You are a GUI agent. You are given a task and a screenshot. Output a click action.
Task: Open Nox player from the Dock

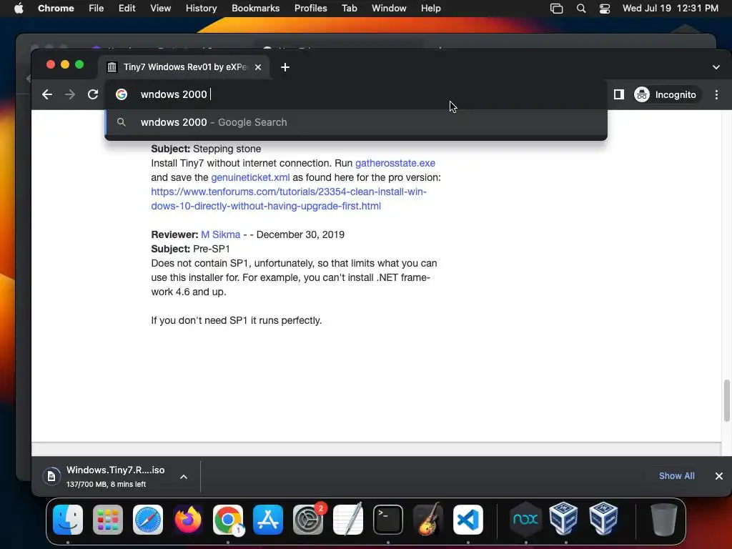point(525,520)
